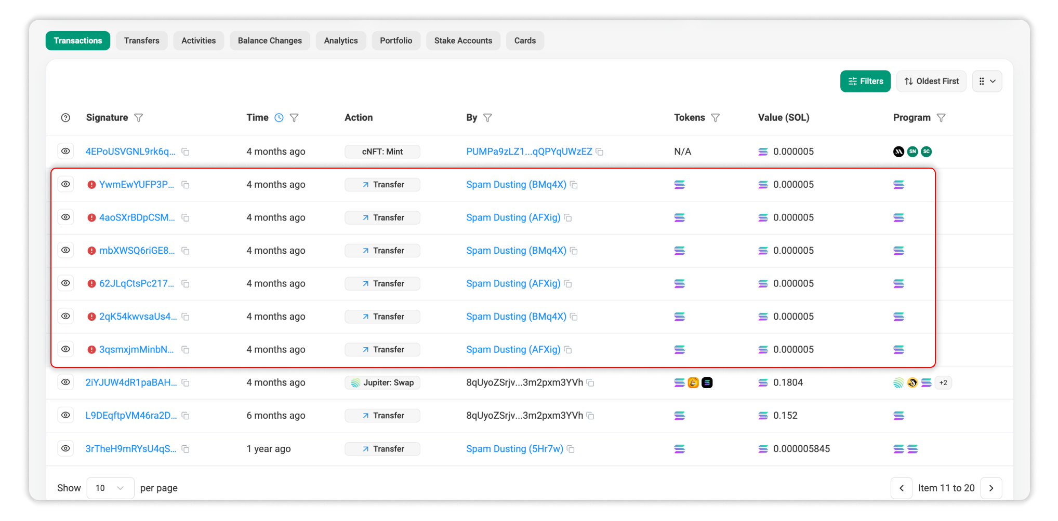Copy signature 3qsmxjmMinbN
This screenshot has height=521, width=1058.
point(186,350)
